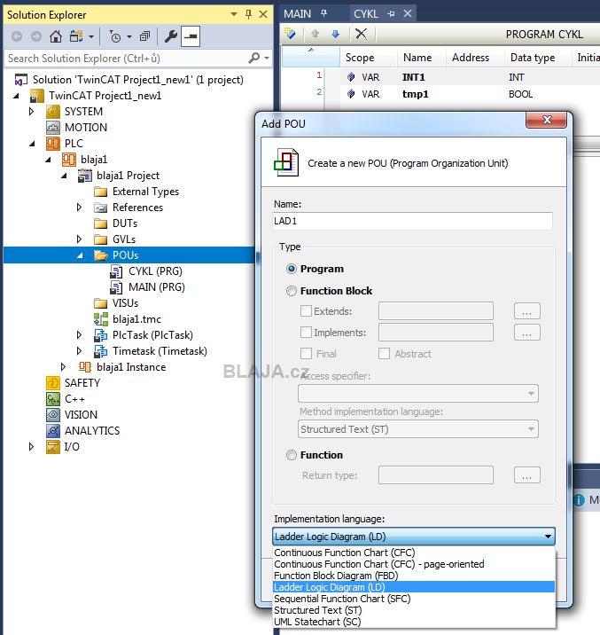Image resolution: width=600 pixels, height=635 pixels.
Task: Open Properties wrench icon in Solution Explorer
Action: click(171, 36)
